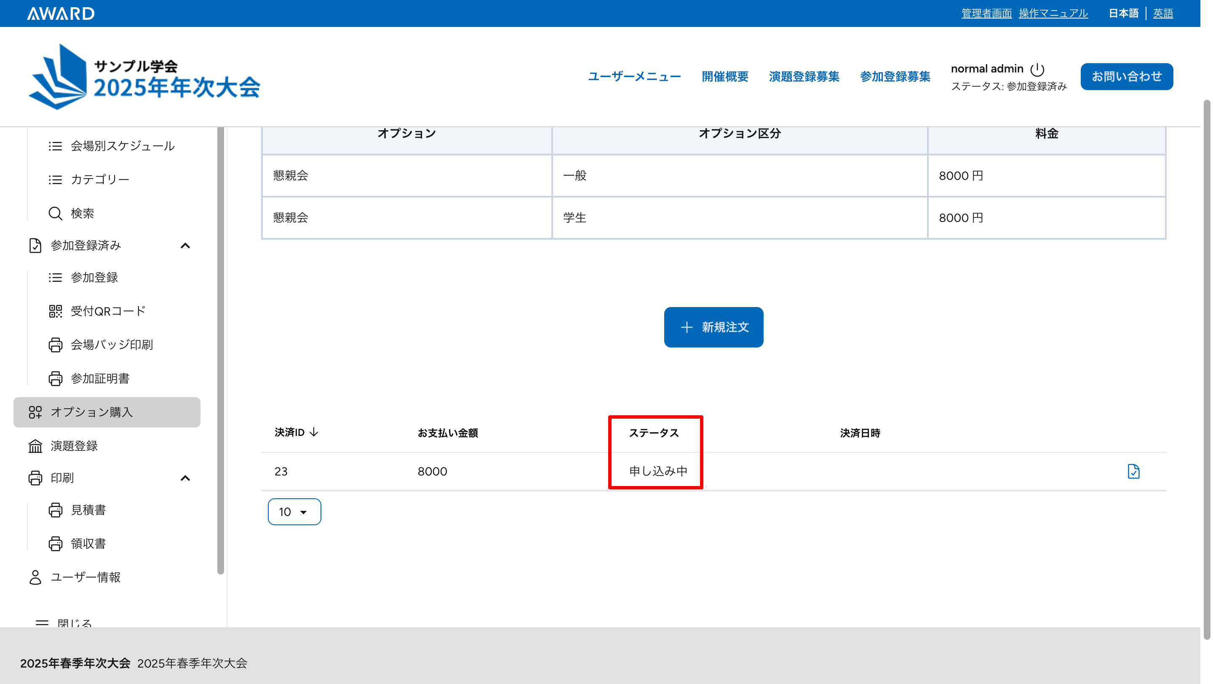Open ユーザー情報 in the sidebar
1213x684 pixels.
pos(85,577)
